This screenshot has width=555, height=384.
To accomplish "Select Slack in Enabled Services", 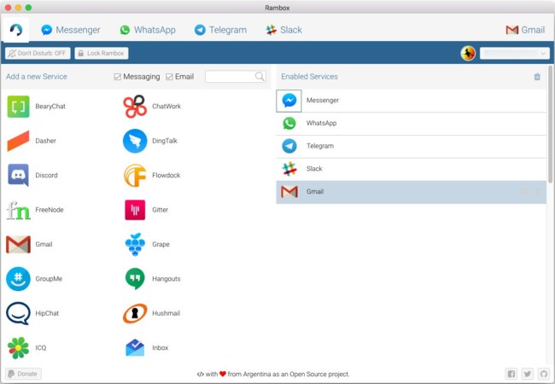I will [x=411, y=169].
